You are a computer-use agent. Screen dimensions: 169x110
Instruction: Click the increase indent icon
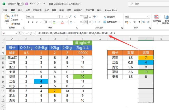coord(99,22)
